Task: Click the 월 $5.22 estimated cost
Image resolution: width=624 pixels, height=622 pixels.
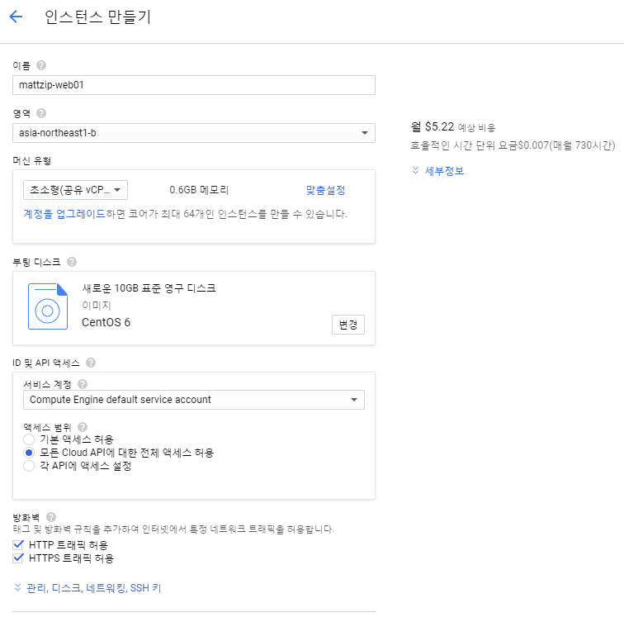Action: 433,126
